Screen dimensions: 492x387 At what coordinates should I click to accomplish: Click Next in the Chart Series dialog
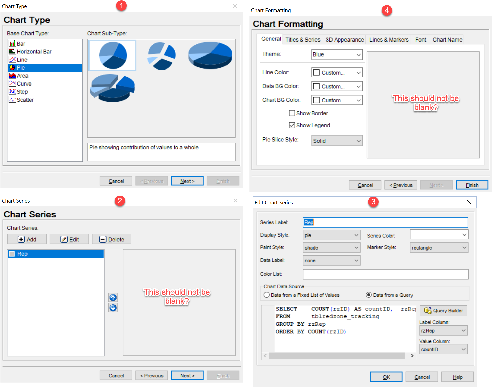tap(187, 376)
